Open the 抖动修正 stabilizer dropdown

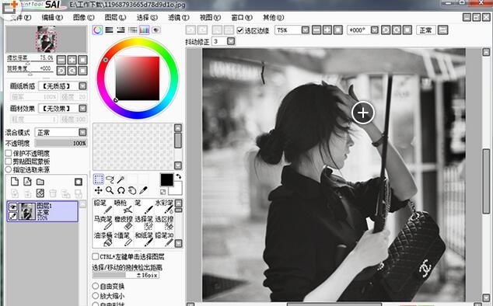(231, 41)
